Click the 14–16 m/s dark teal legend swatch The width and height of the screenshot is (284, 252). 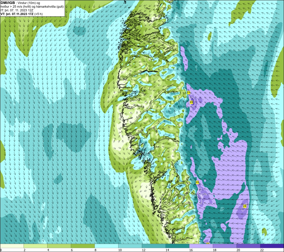177,246
